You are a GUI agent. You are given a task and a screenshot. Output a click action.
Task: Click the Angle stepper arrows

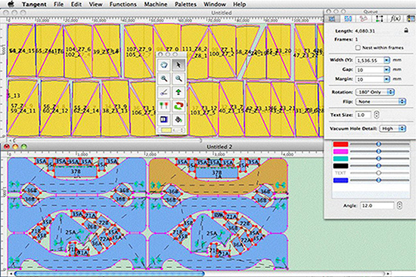point(399,205)
